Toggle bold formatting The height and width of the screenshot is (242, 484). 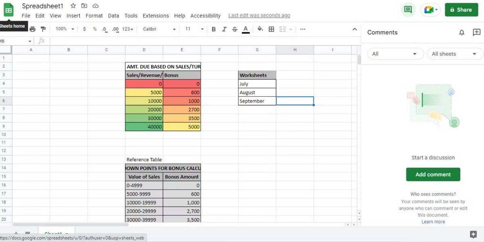(x=214, y=29)
